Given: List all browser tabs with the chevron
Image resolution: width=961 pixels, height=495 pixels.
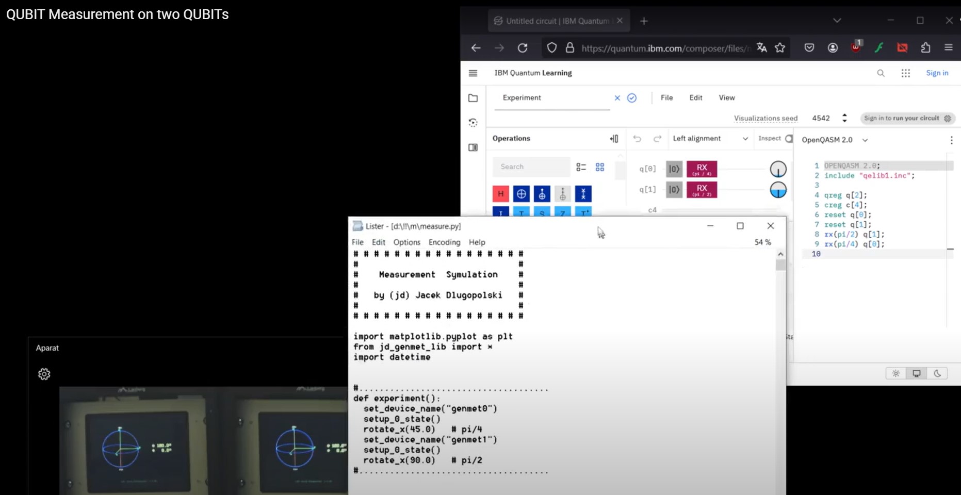Looking at the screenshot, I should click(x=837, y=21).
